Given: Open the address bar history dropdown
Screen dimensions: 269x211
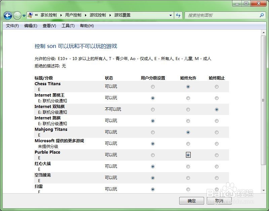Looking at the screenshot, I should (x=170, y=15).
